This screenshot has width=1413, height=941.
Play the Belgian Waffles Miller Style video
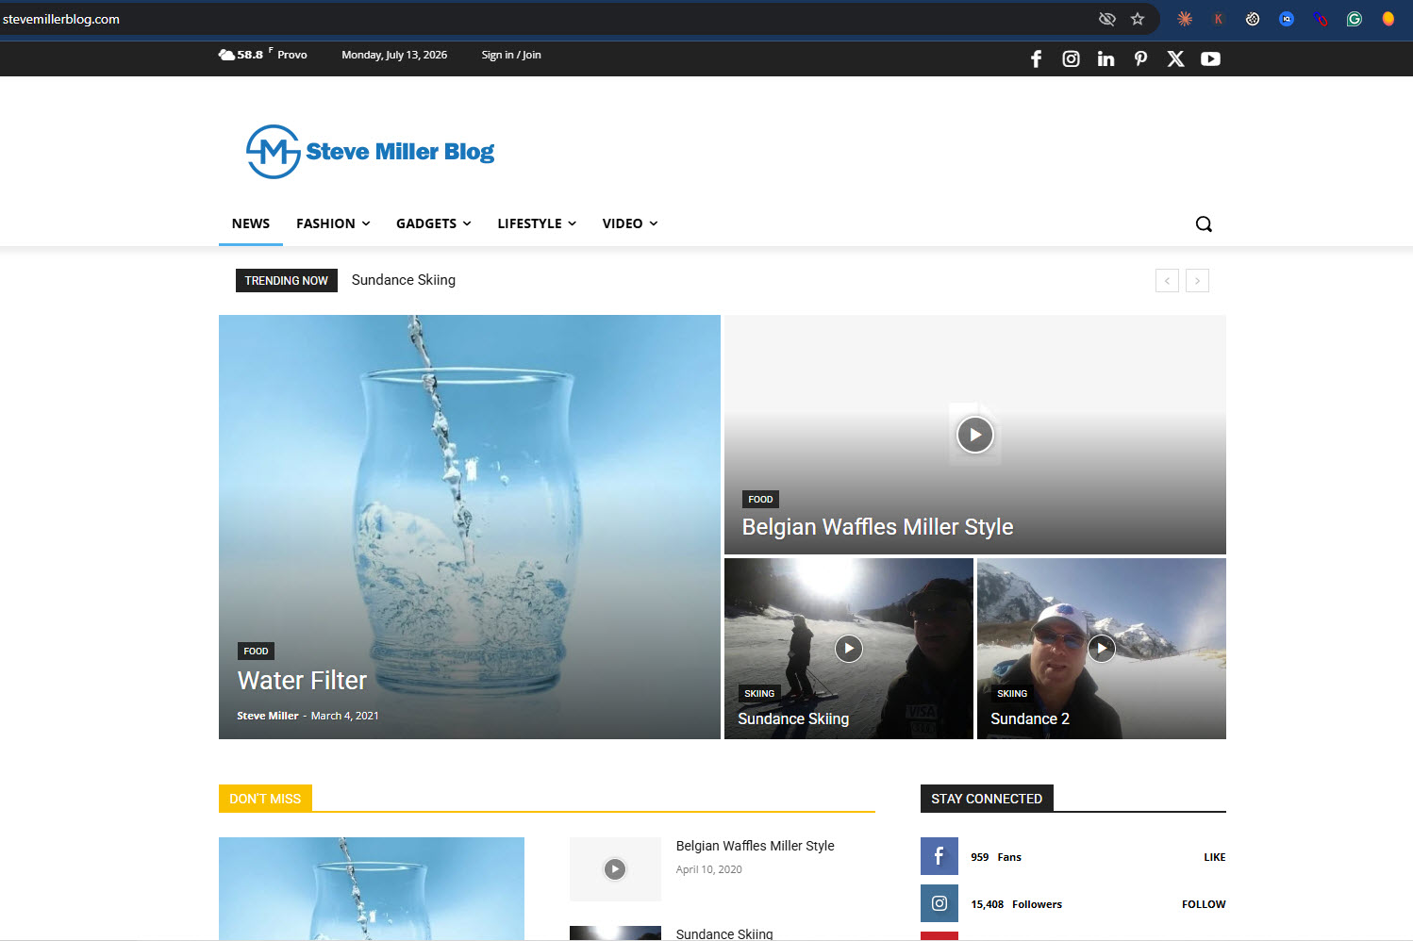(x=975, y=435)
